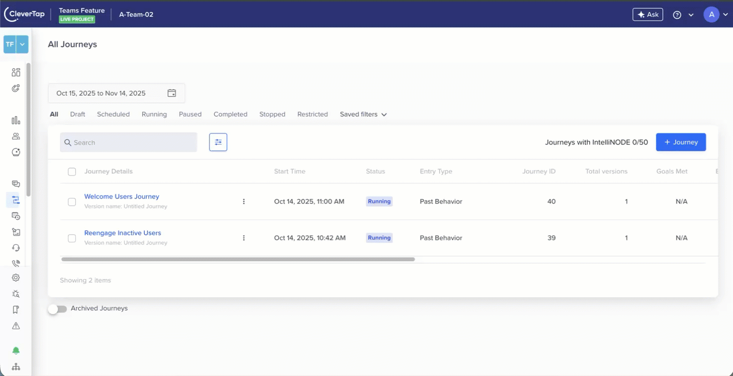733x376 pixels.
Task: Select the header checkbox to select all journeys
Action: point(71,171)
